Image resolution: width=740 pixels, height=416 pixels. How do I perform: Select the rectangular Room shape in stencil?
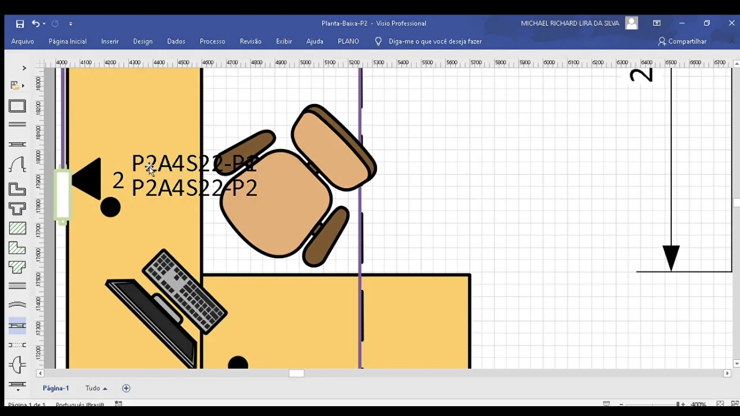point(17,106)
